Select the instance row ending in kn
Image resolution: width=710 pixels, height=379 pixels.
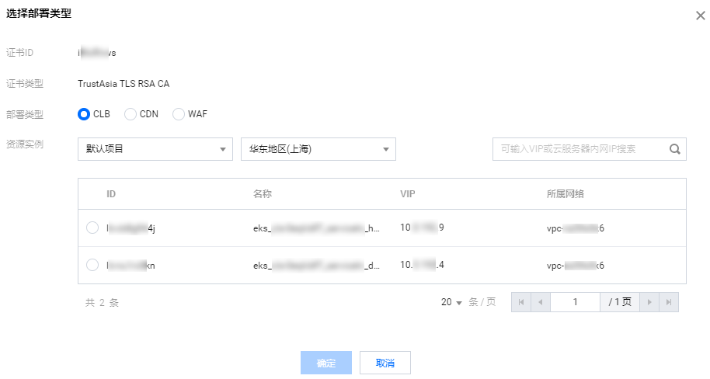pyautogui.click(x=92, y=265)
